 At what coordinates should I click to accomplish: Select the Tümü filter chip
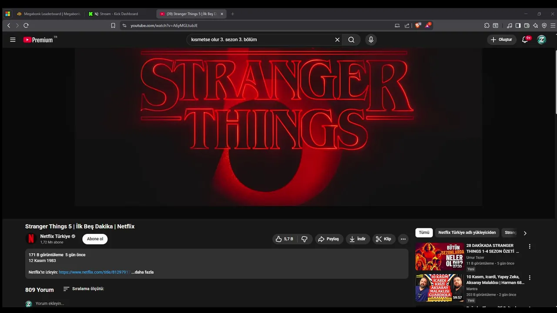(424, 233)
